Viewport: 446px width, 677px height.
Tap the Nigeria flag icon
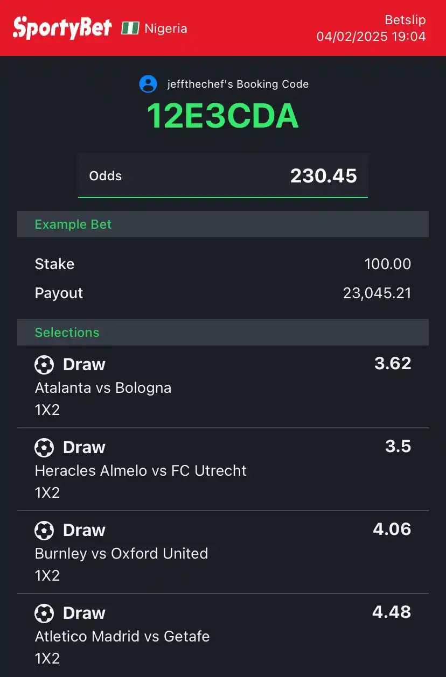130,29
